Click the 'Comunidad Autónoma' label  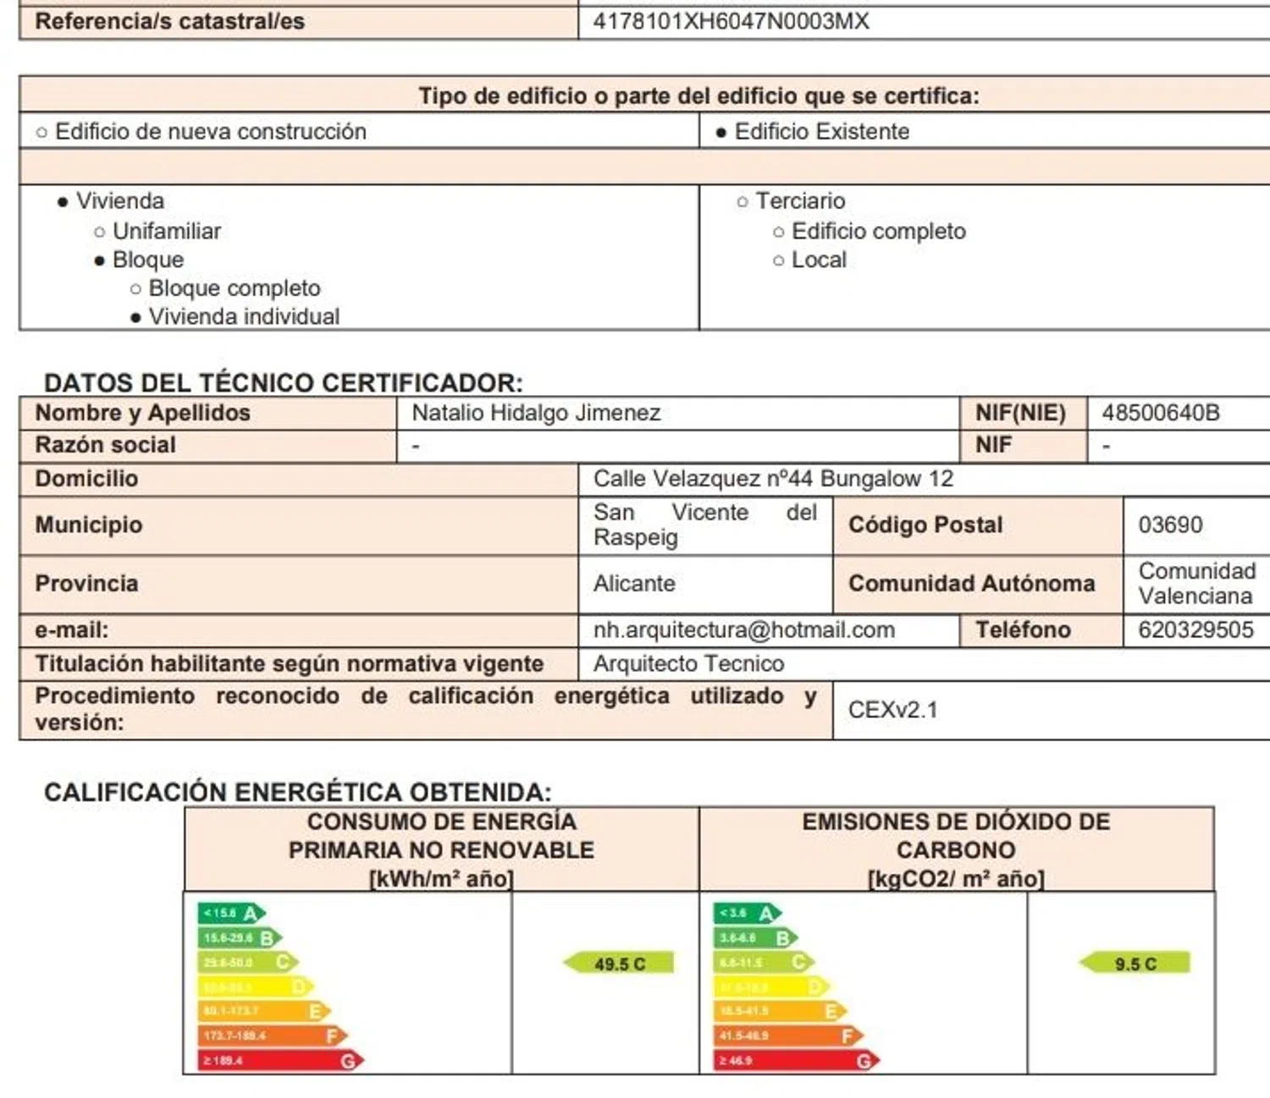click(x=972, y=584)
